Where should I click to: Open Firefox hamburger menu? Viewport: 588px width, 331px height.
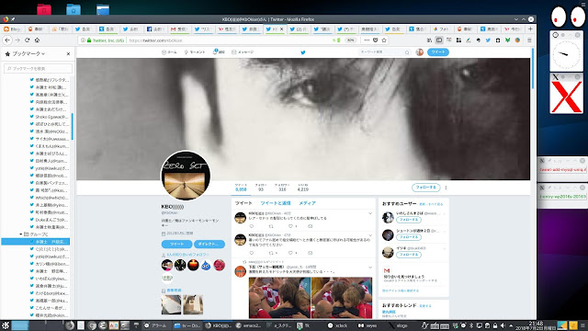tap(529, 40)
